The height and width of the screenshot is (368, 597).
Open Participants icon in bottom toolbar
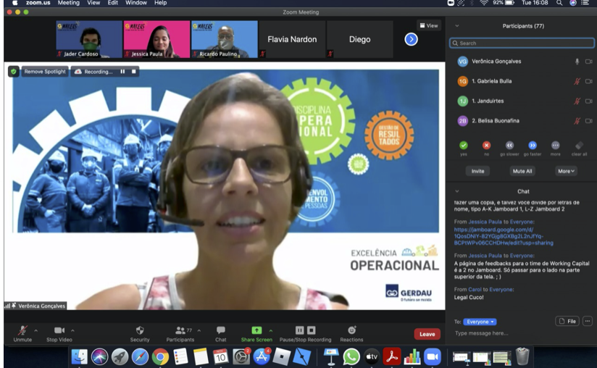[x=180, y=330]
